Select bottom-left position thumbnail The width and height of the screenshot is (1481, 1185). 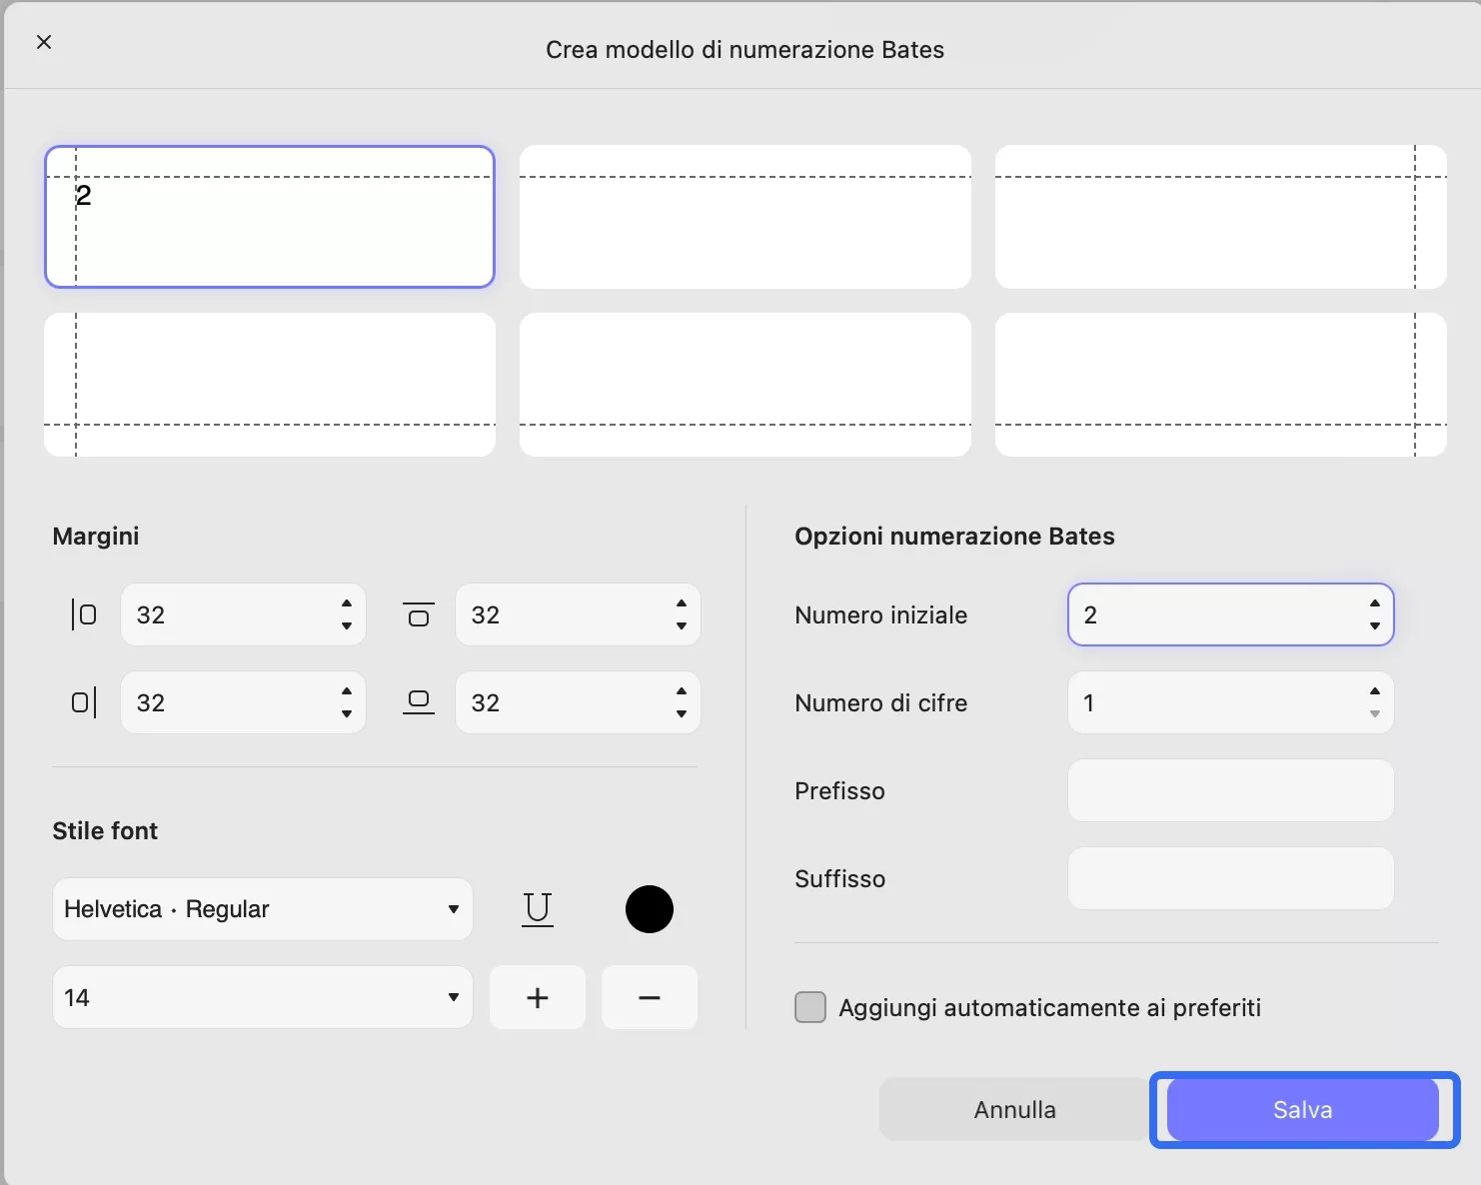(270, 385)
